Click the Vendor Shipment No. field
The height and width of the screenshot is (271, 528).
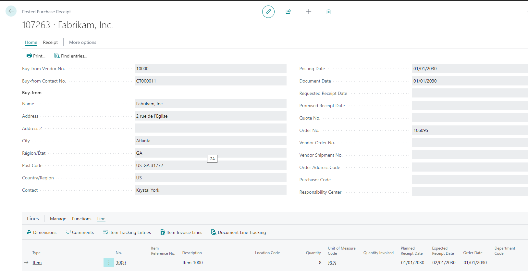pyautogui.click(x=470, y=155)
